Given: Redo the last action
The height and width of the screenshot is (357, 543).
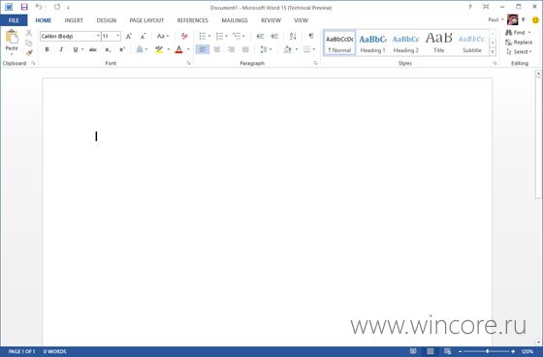Looking at the screenshot, I should point(57,7).
